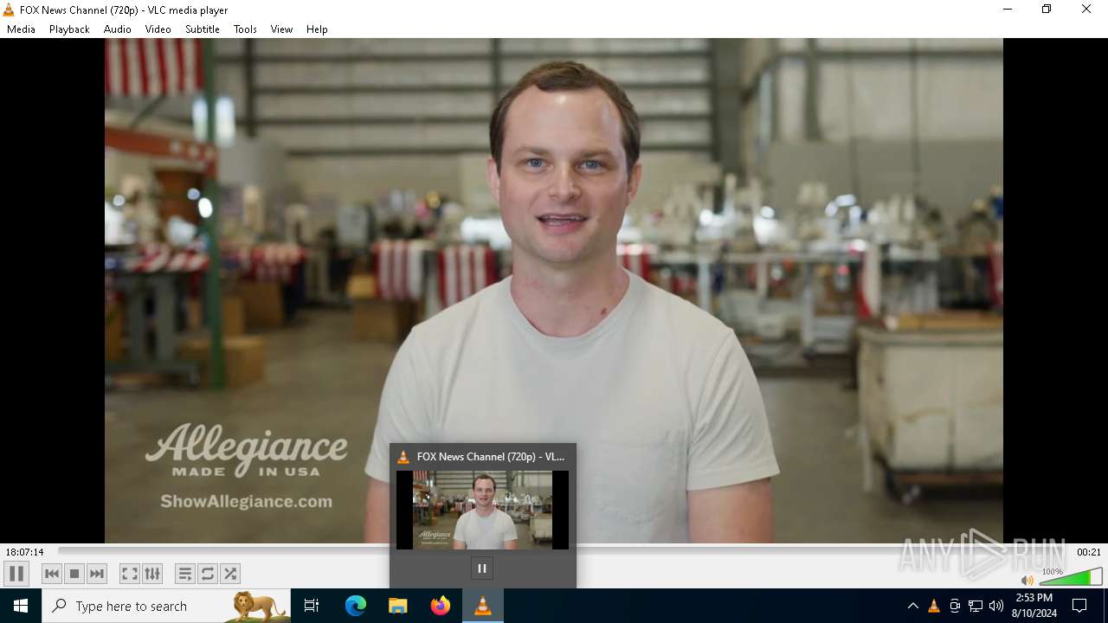The width and height of the screenshot is (1108, 623).
Task: Open the Playback menu
Action: 69,29
